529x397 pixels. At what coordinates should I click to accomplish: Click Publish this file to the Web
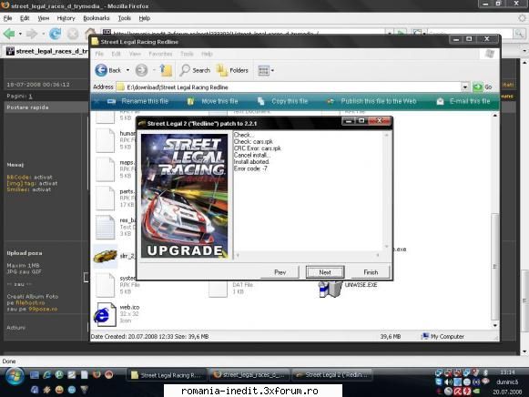tap(371, 101)
